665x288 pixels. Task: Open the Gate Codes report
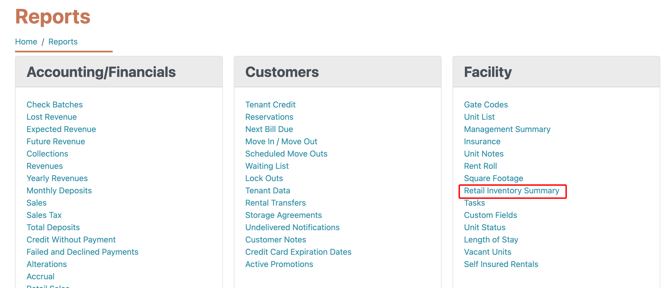pyautogui.click(x=486, y=105)
